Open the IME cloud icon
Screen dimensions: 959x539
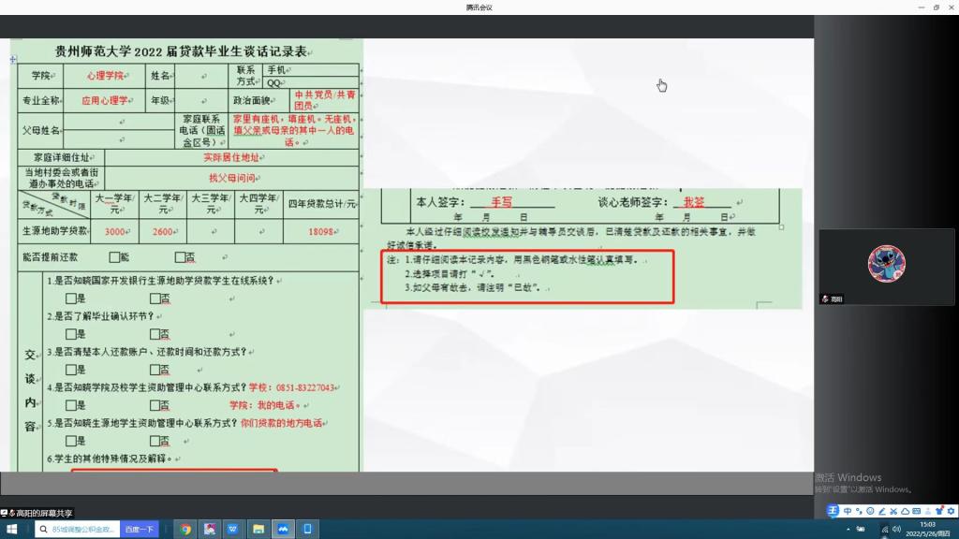pos(906,511)
